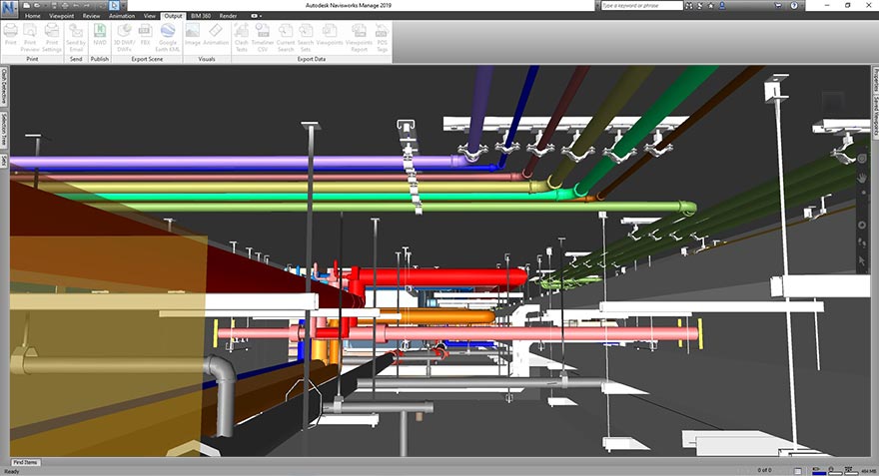The width and height of the screenshot is (879, 476).
Task: Open the Navisworks application menu button
Action: [10, 8]
